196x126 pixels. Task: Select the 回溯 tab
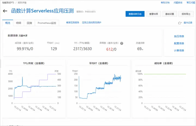29,23
